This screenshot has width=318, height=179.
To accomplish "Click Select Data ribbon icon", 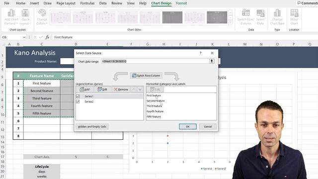I will coord(260,17).
